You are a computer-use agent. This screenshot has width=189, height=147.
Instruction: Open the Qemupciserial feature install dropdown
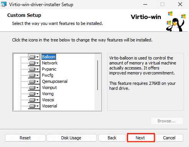34,81
